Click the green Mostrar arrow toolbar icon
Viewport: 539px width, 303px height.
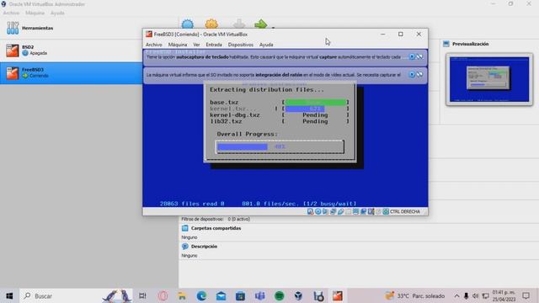point(261,24)
